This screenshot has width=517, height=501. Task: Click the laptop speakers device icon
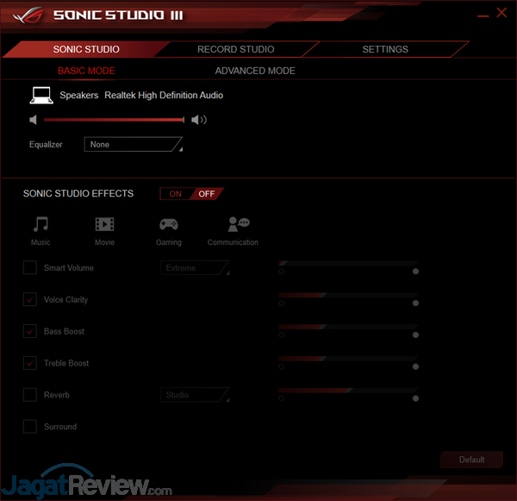coord(41,96)
